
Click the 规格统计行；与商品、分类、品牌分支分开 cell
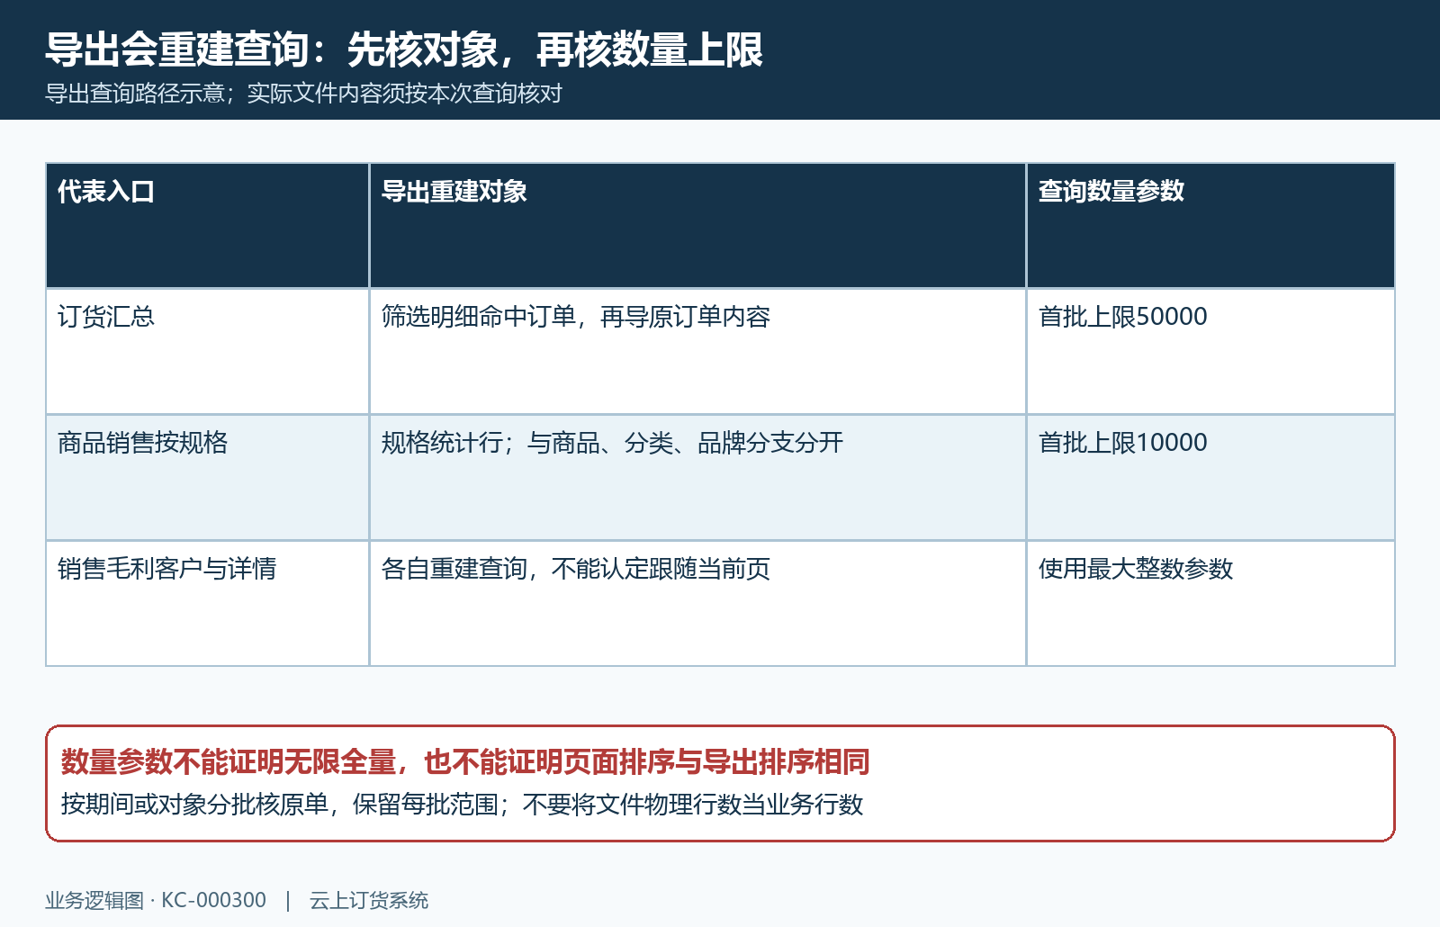(x=697, y=477)
